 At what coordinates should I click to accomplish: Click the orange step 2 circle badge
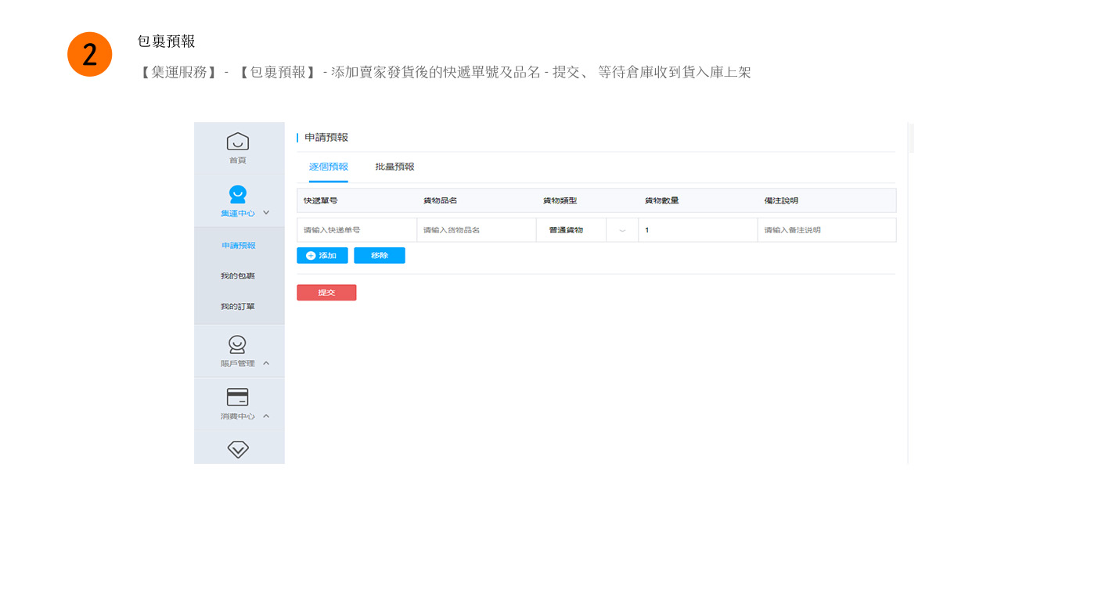pyautogui.click(x=90, y=54)
